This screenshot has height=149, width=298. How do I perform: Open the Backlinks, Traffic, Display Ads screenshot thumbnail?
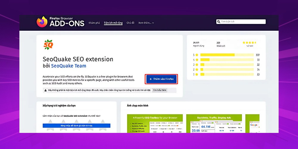214,124
